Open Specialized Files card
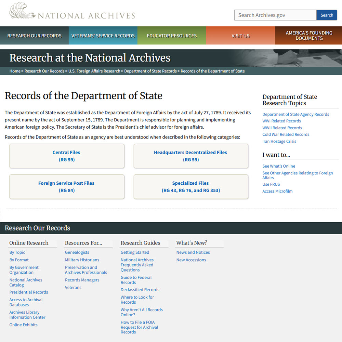 pos(191,187)
